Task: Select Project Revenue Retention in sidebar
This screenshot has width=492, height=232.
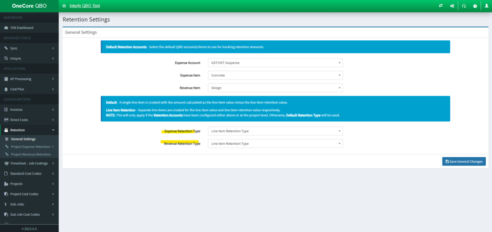Action: [x=31, y=154]
